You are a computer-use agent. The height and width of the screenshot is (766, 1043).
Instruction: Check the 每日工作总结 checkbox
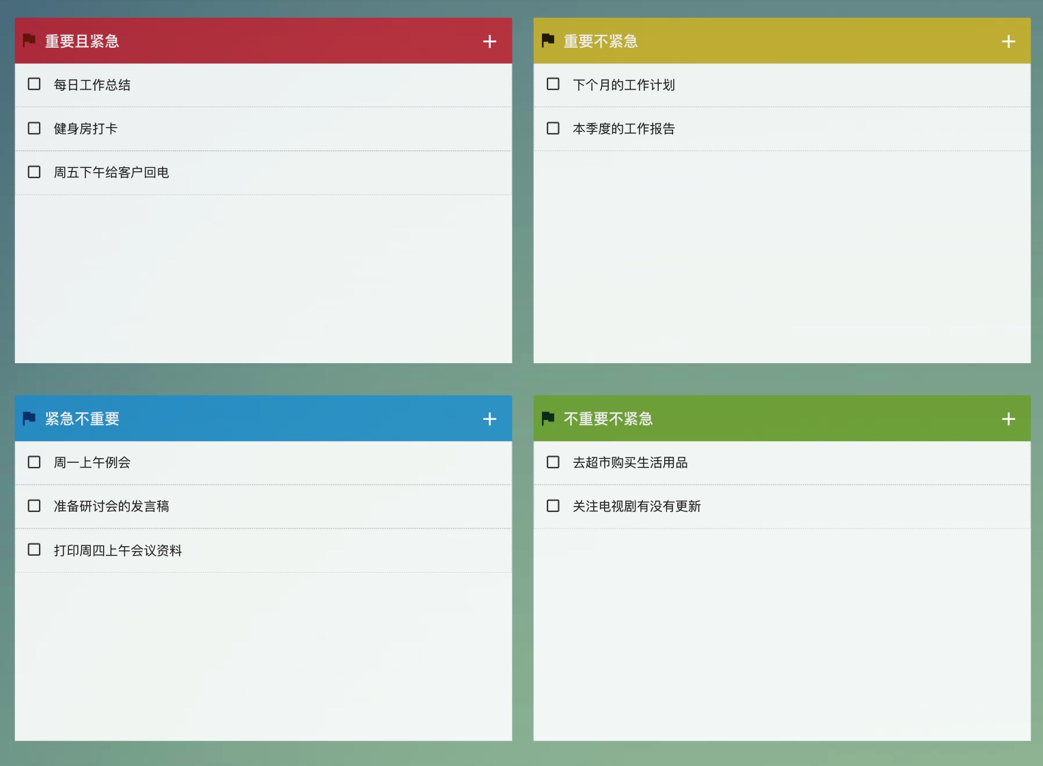tap(34, 84)
